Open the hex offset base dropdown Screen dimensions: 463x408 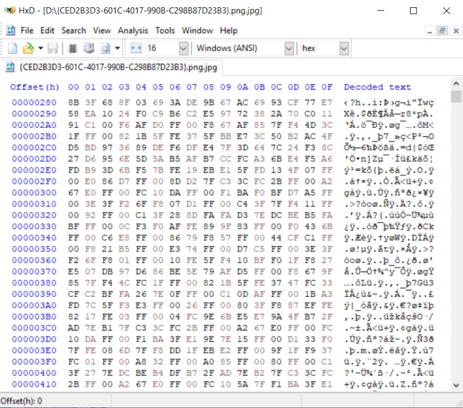pos(344,48)
